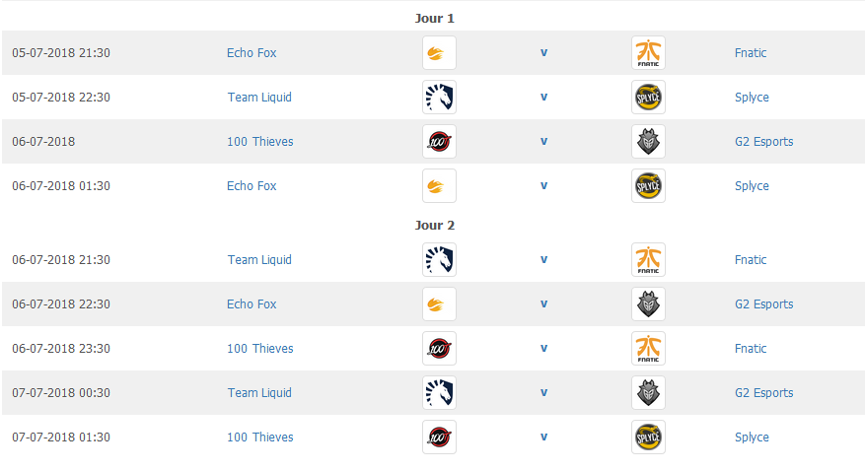Image resolution: width=865 pixels, height=471 pixels.
Task: Click the 'v' link in 07-07-2018 00:30 row
Action: 543,393
